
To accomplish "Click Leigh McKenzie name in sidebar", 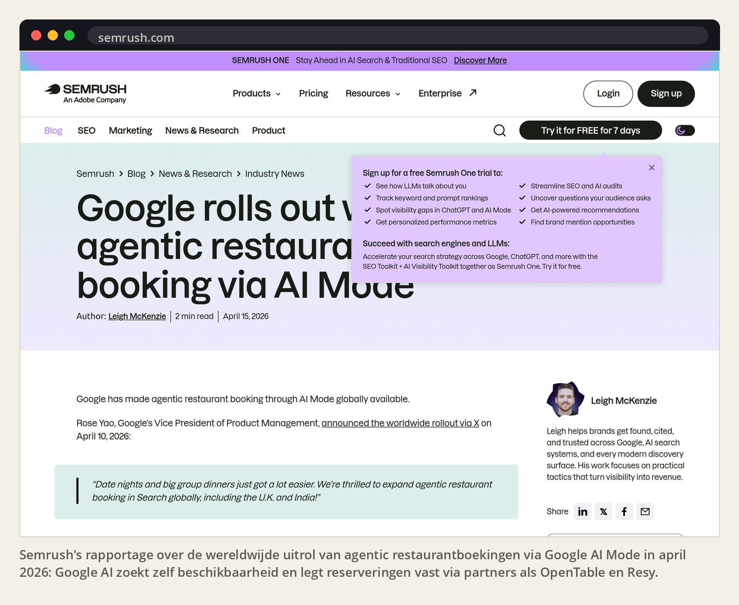I will point(624,401).
